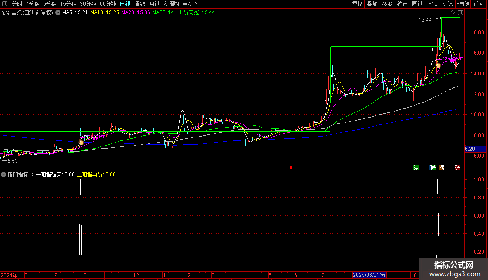
Task: Click the pointing hand signal near October 2024
Action: (x=81, y=142)
